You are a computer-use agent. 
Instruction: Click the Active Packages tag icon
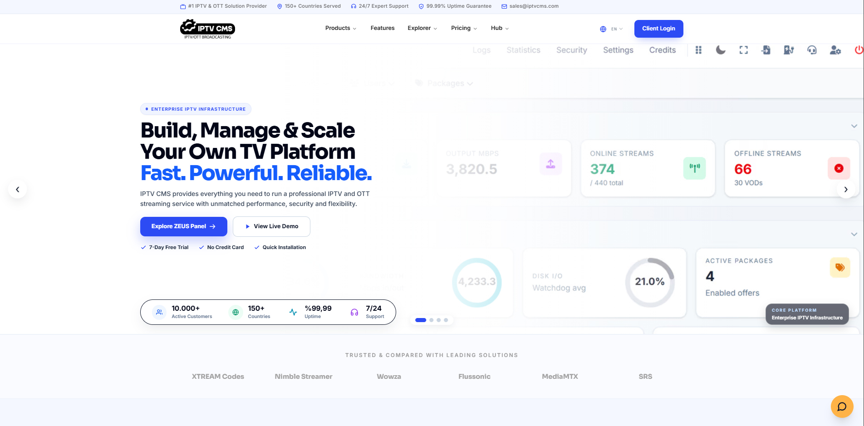pos(839,267)
